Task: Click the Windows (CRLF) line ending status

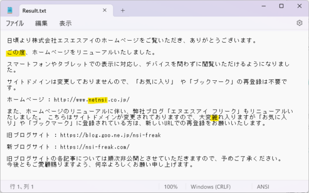Action: (211, 186)
